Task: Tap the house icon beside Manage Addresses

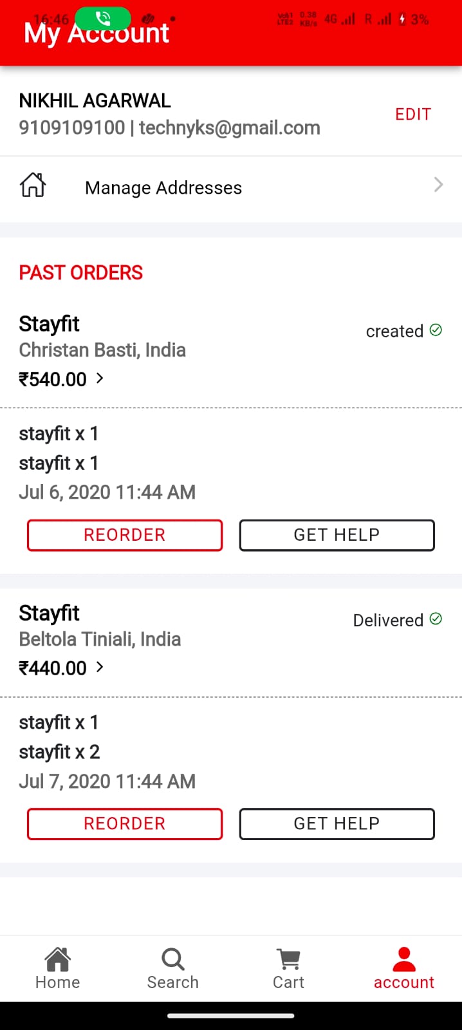Action: pos(33,185)
